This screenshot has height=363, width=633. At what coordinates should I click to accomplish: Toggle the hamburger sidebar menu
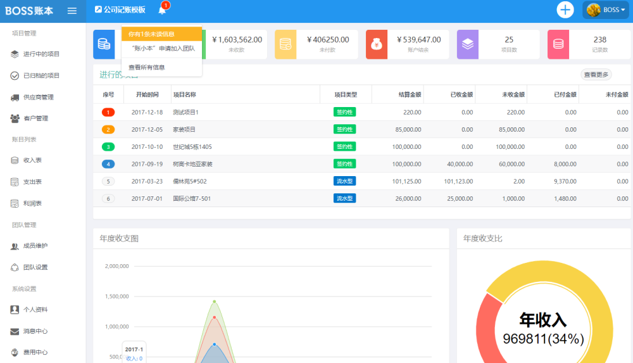(72, 11)
